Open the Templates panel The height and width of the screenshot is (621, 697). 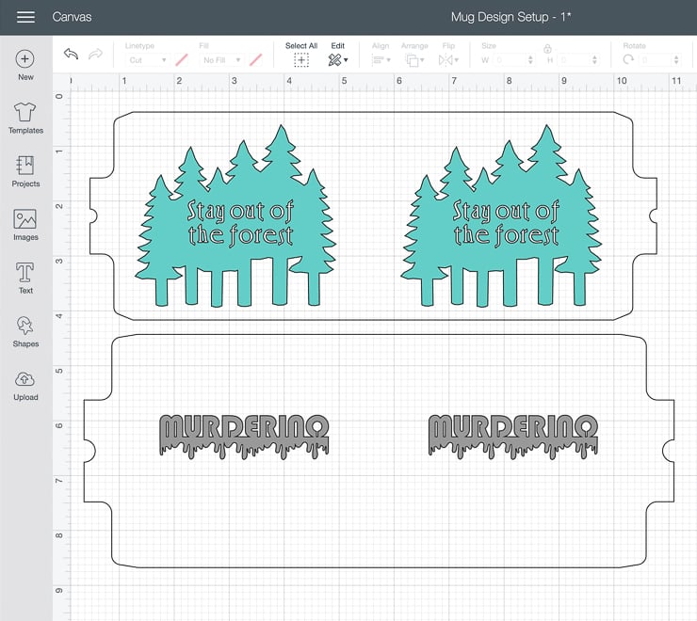(25, 119)
